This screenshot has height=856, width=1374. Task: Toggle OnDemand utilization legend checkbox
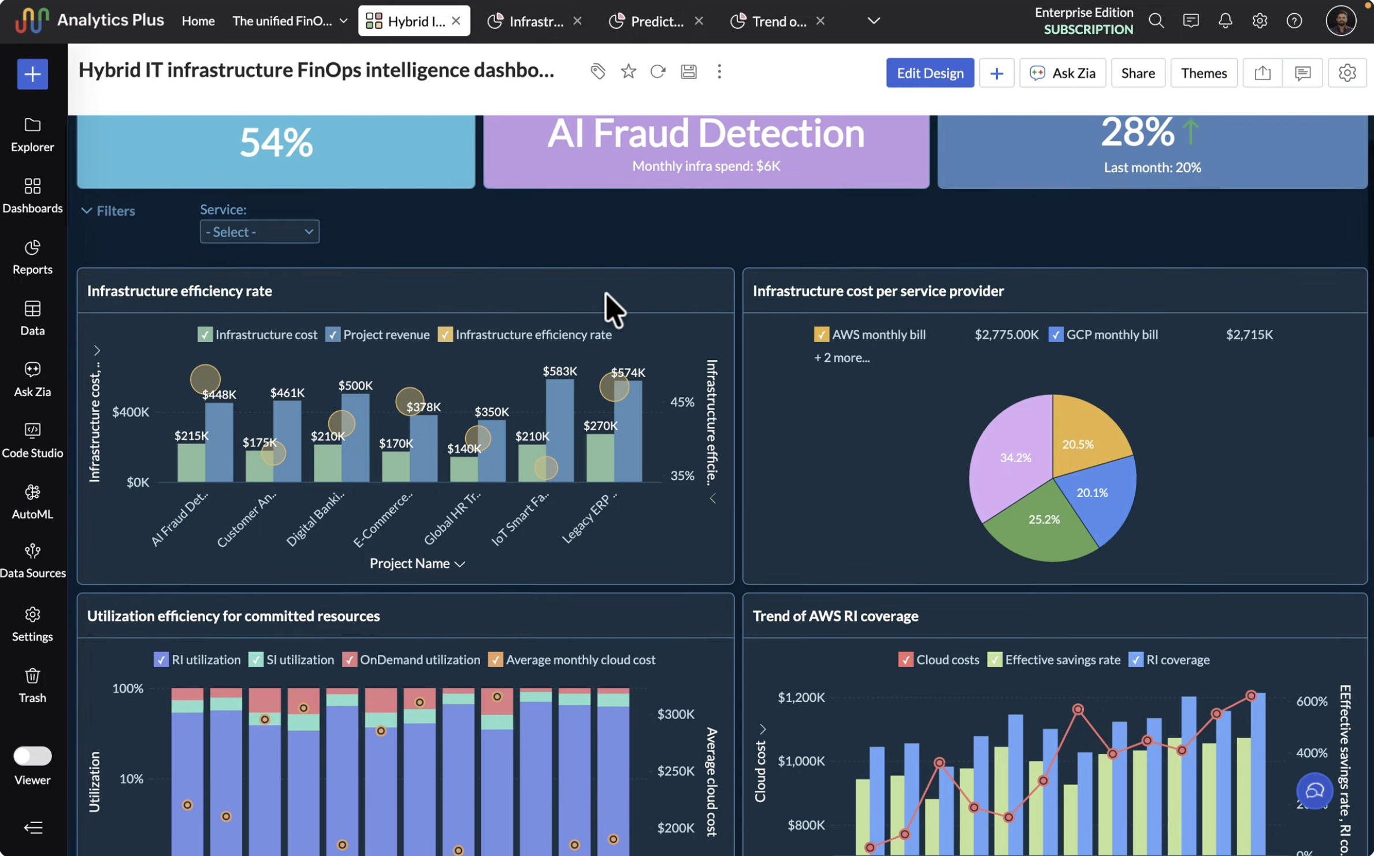point(350,660)
